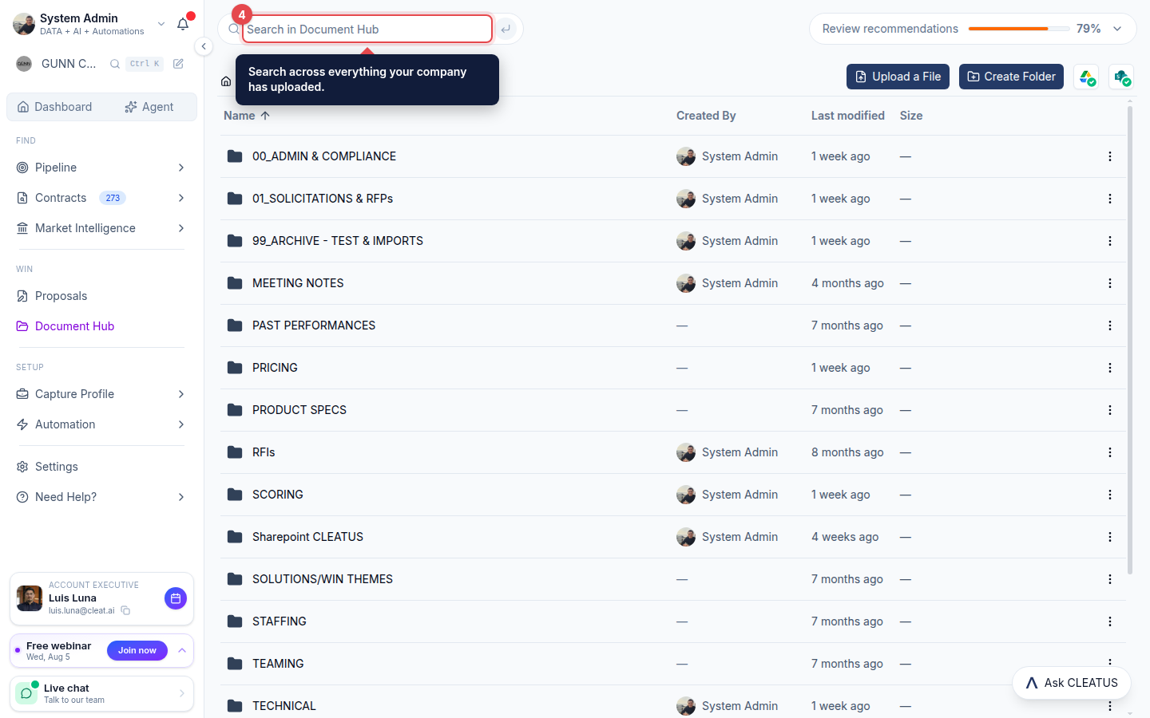The image size is (1150, 718).
Task: Open options menu for 01_SOLICITATIONS & RFPs
Action: point(1110,199)
